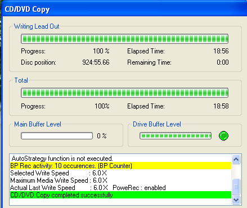Click the 'Main Buffer Level' group label
247x208 pixels.
pyautogui.click(x=38, y=124)
